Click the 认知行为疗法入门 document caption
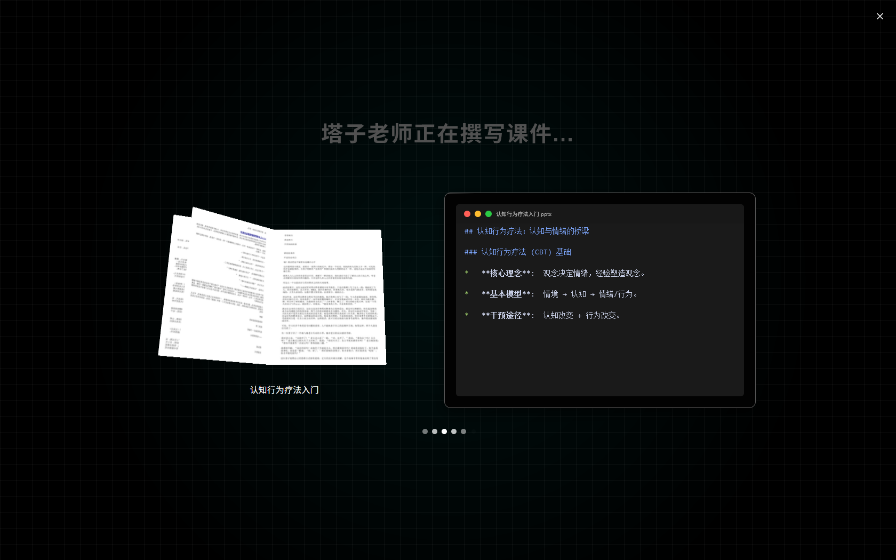The image size is (896, 560). [284, 390]
